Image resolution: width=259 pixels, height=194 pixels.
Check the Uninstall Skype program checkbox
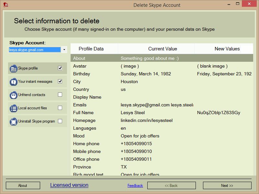(60, 121)
